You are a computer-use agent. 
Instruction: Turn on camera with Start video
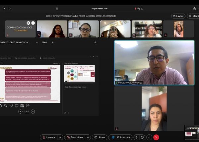pyautogui.click(x=75, y=137)
